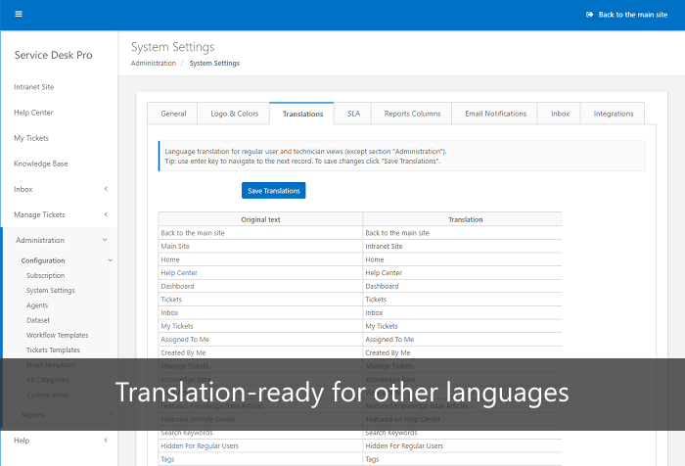Image resolution: width=685 pixels, height=466 pixels.
Task: Go to My Tickets in sidebar
Action: point(31,138)
